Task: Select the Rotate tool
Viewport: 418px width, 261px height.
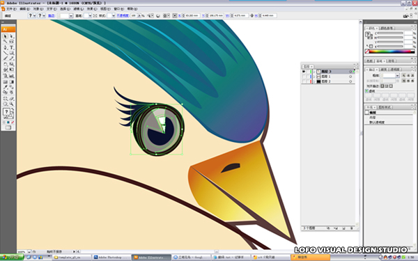Action: (5, 64)
